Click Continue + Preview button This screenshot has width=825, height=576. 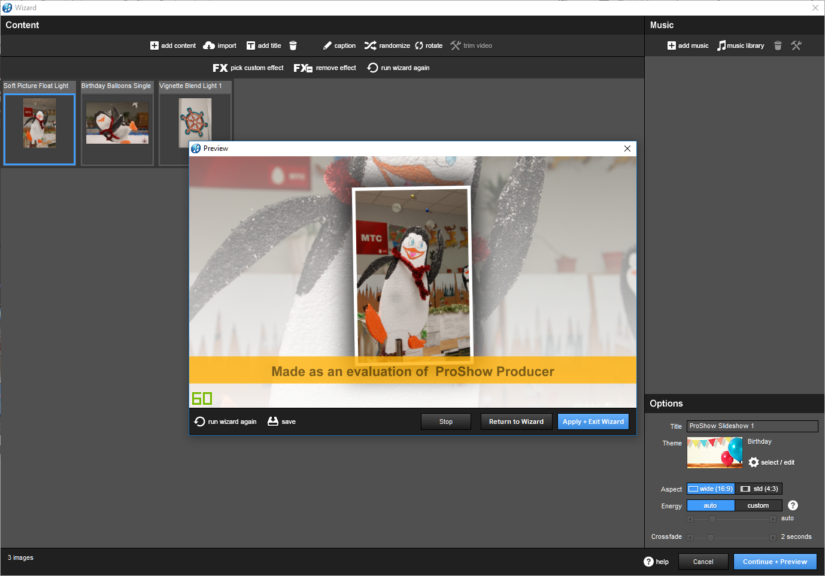point(775,562)
